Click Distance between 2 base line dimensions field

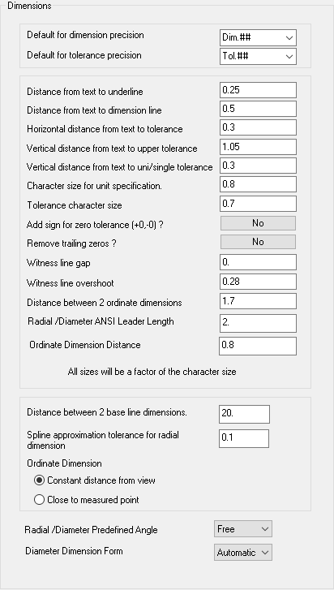(x=244, y=414)
